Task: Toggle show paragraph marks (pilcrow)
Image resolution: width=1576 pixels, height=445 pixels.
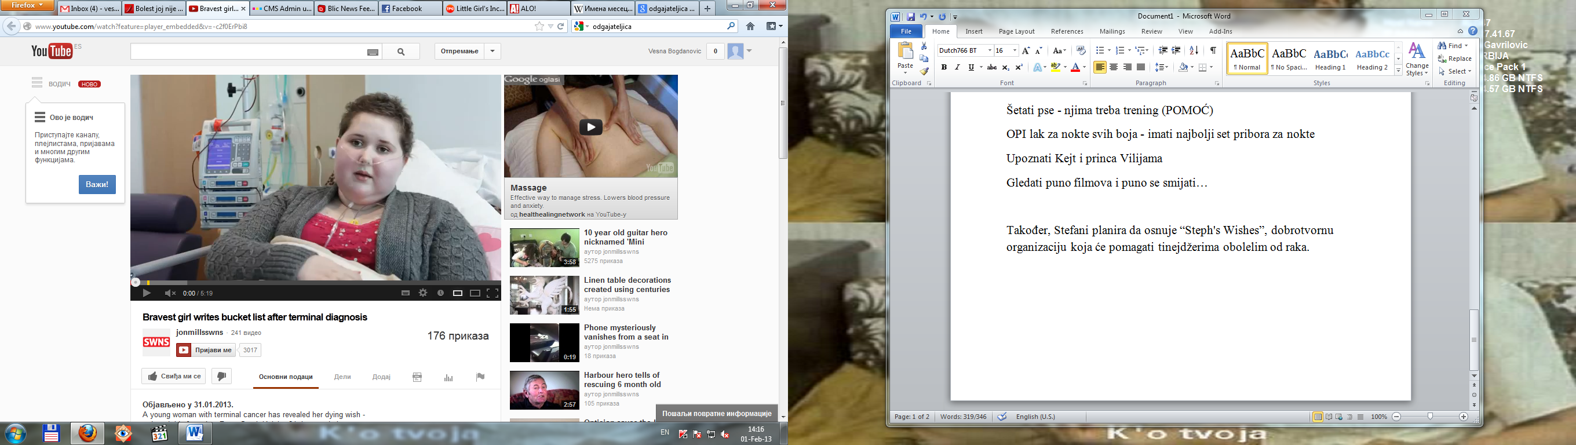Action: [x=1213, y=51]
